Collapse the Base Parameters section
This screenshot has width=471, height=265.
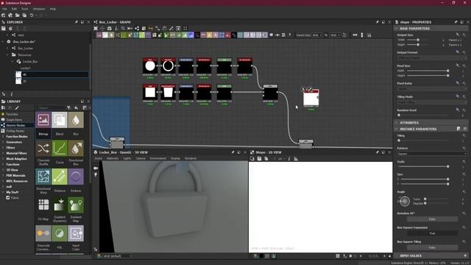397,28
